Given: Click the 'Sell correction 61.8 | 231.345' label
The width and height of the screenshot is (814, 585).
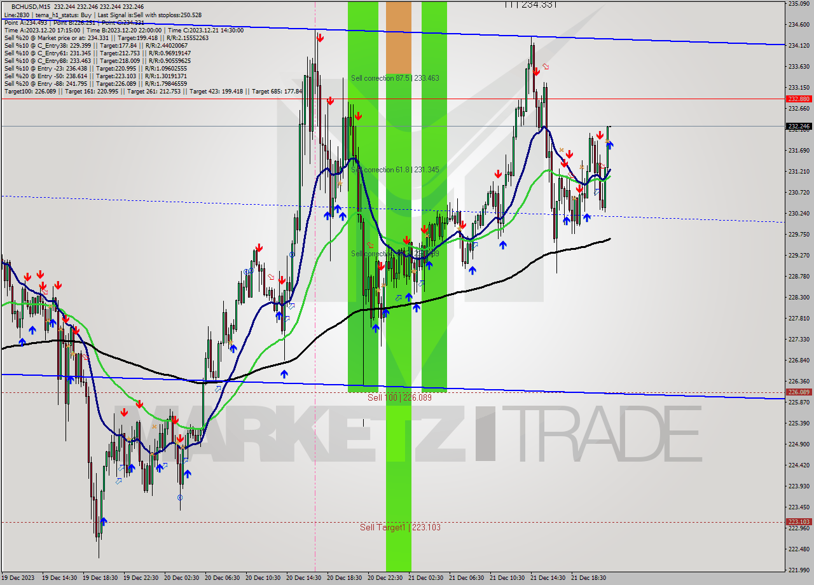Looking at the screenshot, I should [x=395, y=170].
